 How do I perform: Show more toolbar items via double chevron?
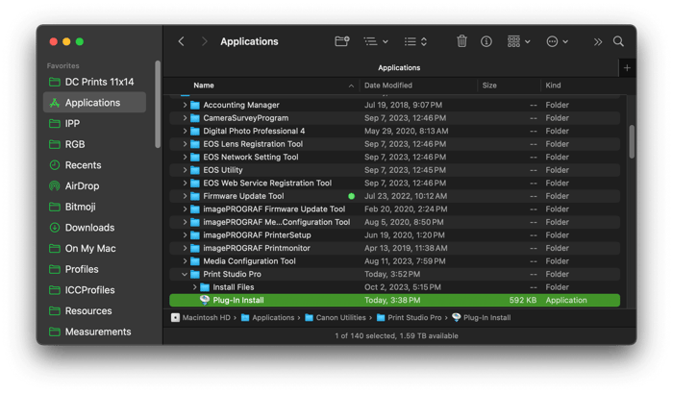click(x=597, y=42)
